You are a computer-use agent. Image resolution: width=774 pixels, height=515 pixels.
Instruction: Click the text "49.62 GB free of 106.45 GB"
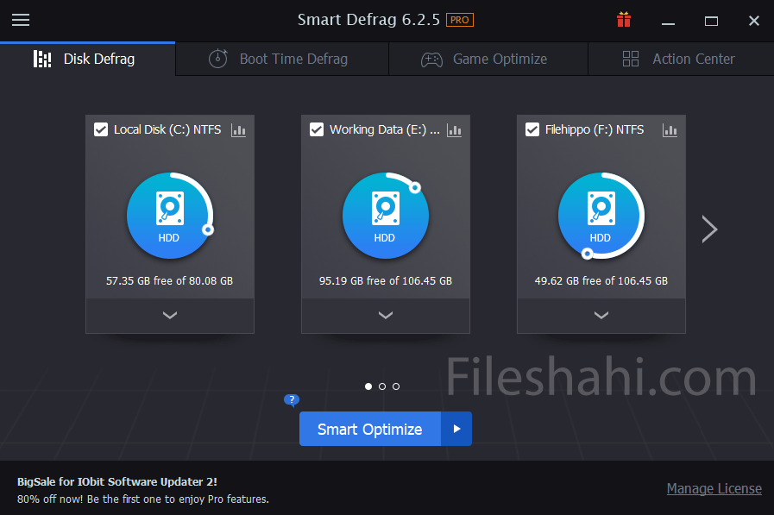(x=601, y=280)
